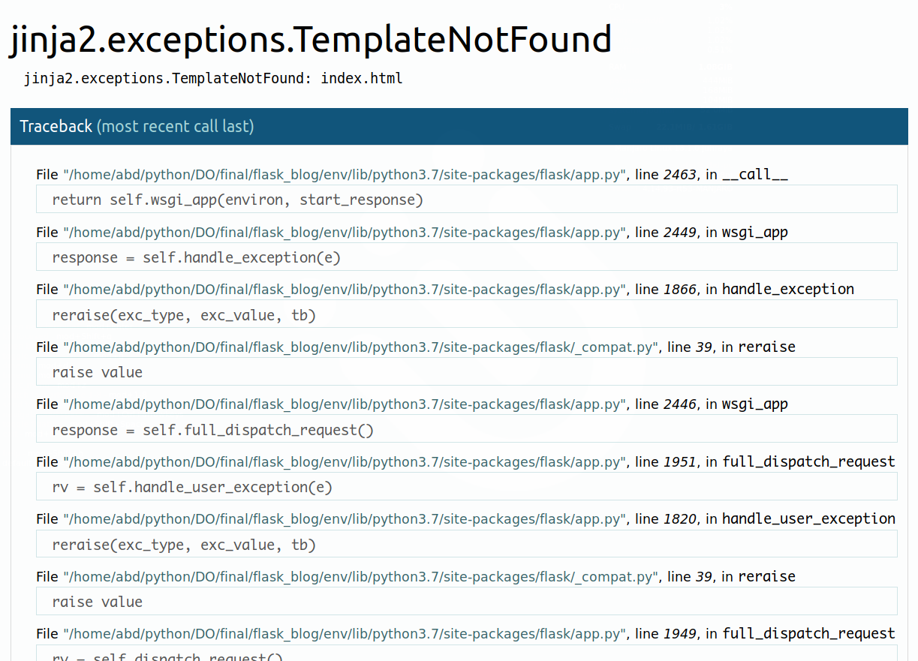918x661 pixels.
Task: Click the '(most recent call last)' label
Action: click(175, 126)
